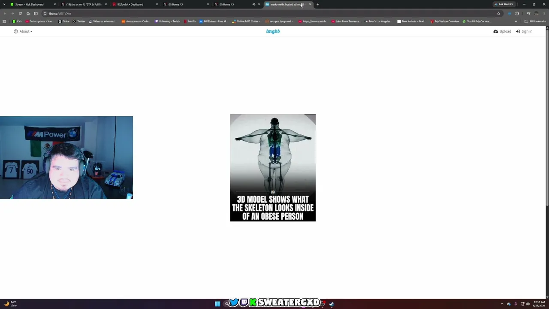Viewport: 549px width, 309px height.
Task: Open the MP3Juices bookmark
Action: click(x=214, y=21)
